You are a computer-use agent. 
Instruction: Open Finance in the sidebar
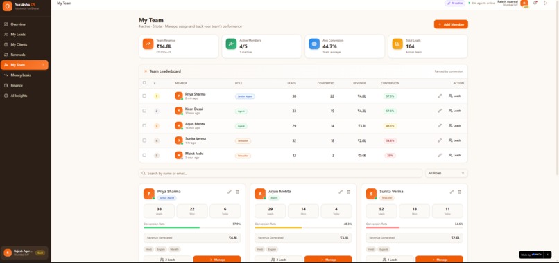tap(24, 85)
